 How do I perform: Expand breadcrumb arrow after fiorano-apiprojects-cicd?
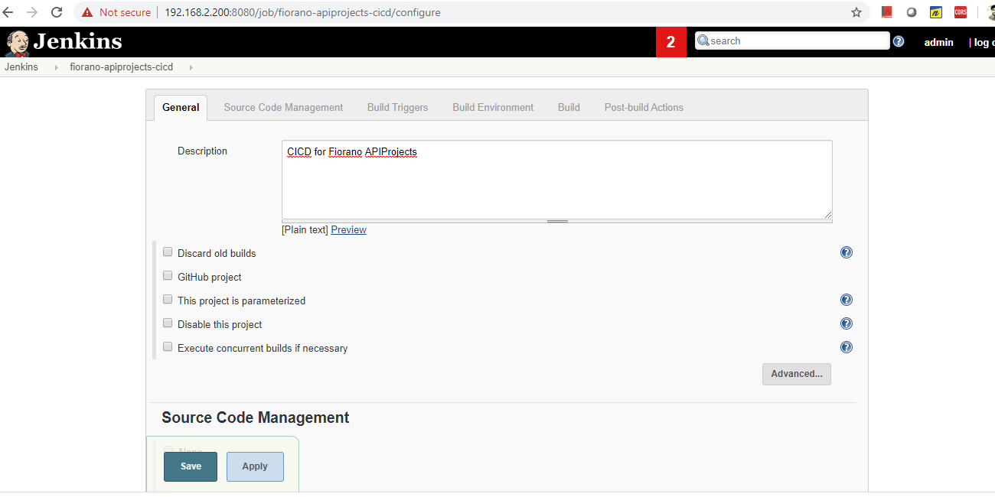coord(191,67)
